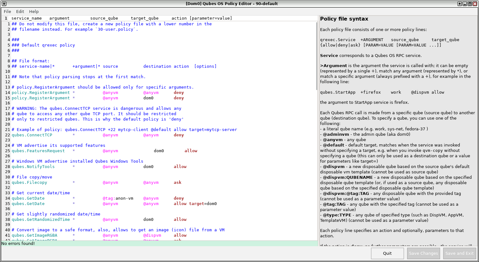Click the editor vertical scrollbar thumb

pyautogui.click(x=317, y=56)
